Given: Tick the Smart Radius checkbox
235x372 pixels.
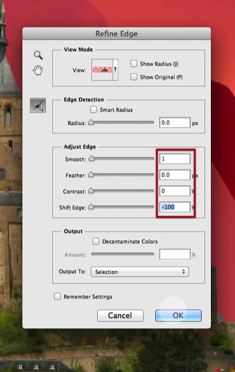Looking at the screenshot, I should pos(94,110).
